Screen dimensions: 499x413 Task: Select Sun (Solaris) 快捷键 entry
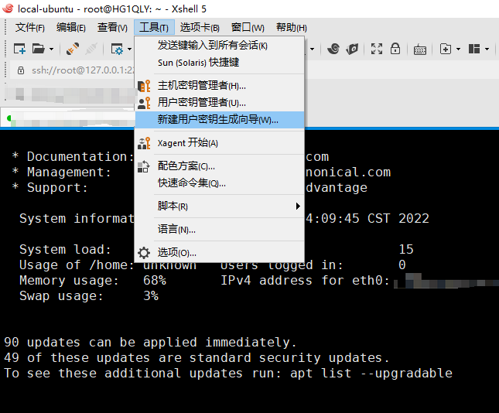220,63
